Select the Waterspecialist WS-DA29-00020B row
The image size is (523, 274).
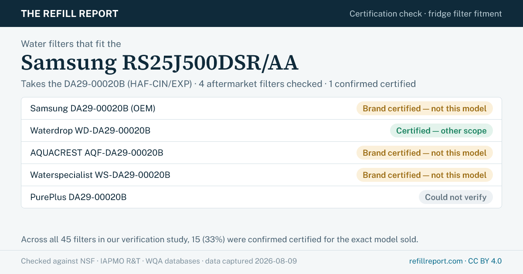261,175
